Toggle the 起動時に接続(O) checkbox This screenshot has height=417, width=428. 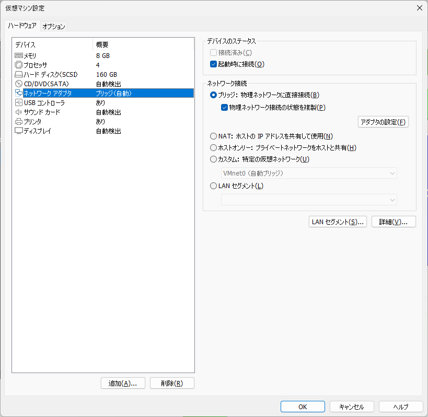(213, 64)
